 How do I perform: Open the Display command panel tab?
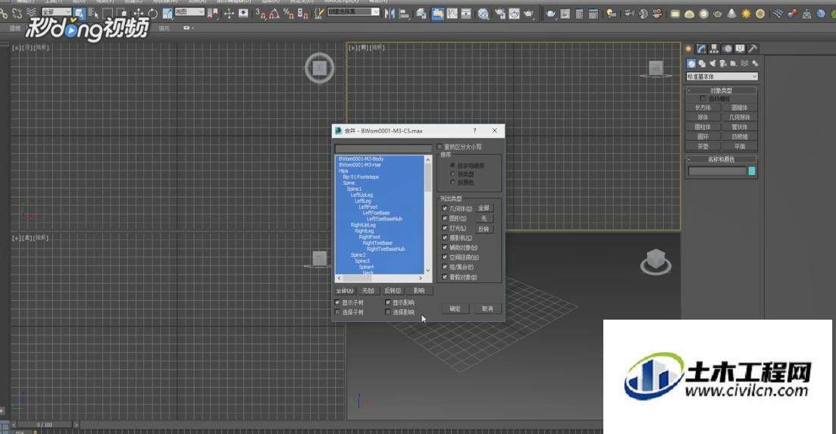click(x=740, y=48)
